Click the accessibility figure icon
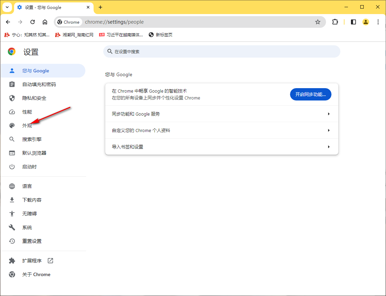The height and width of the screenshot is (296, 386). 12,214
